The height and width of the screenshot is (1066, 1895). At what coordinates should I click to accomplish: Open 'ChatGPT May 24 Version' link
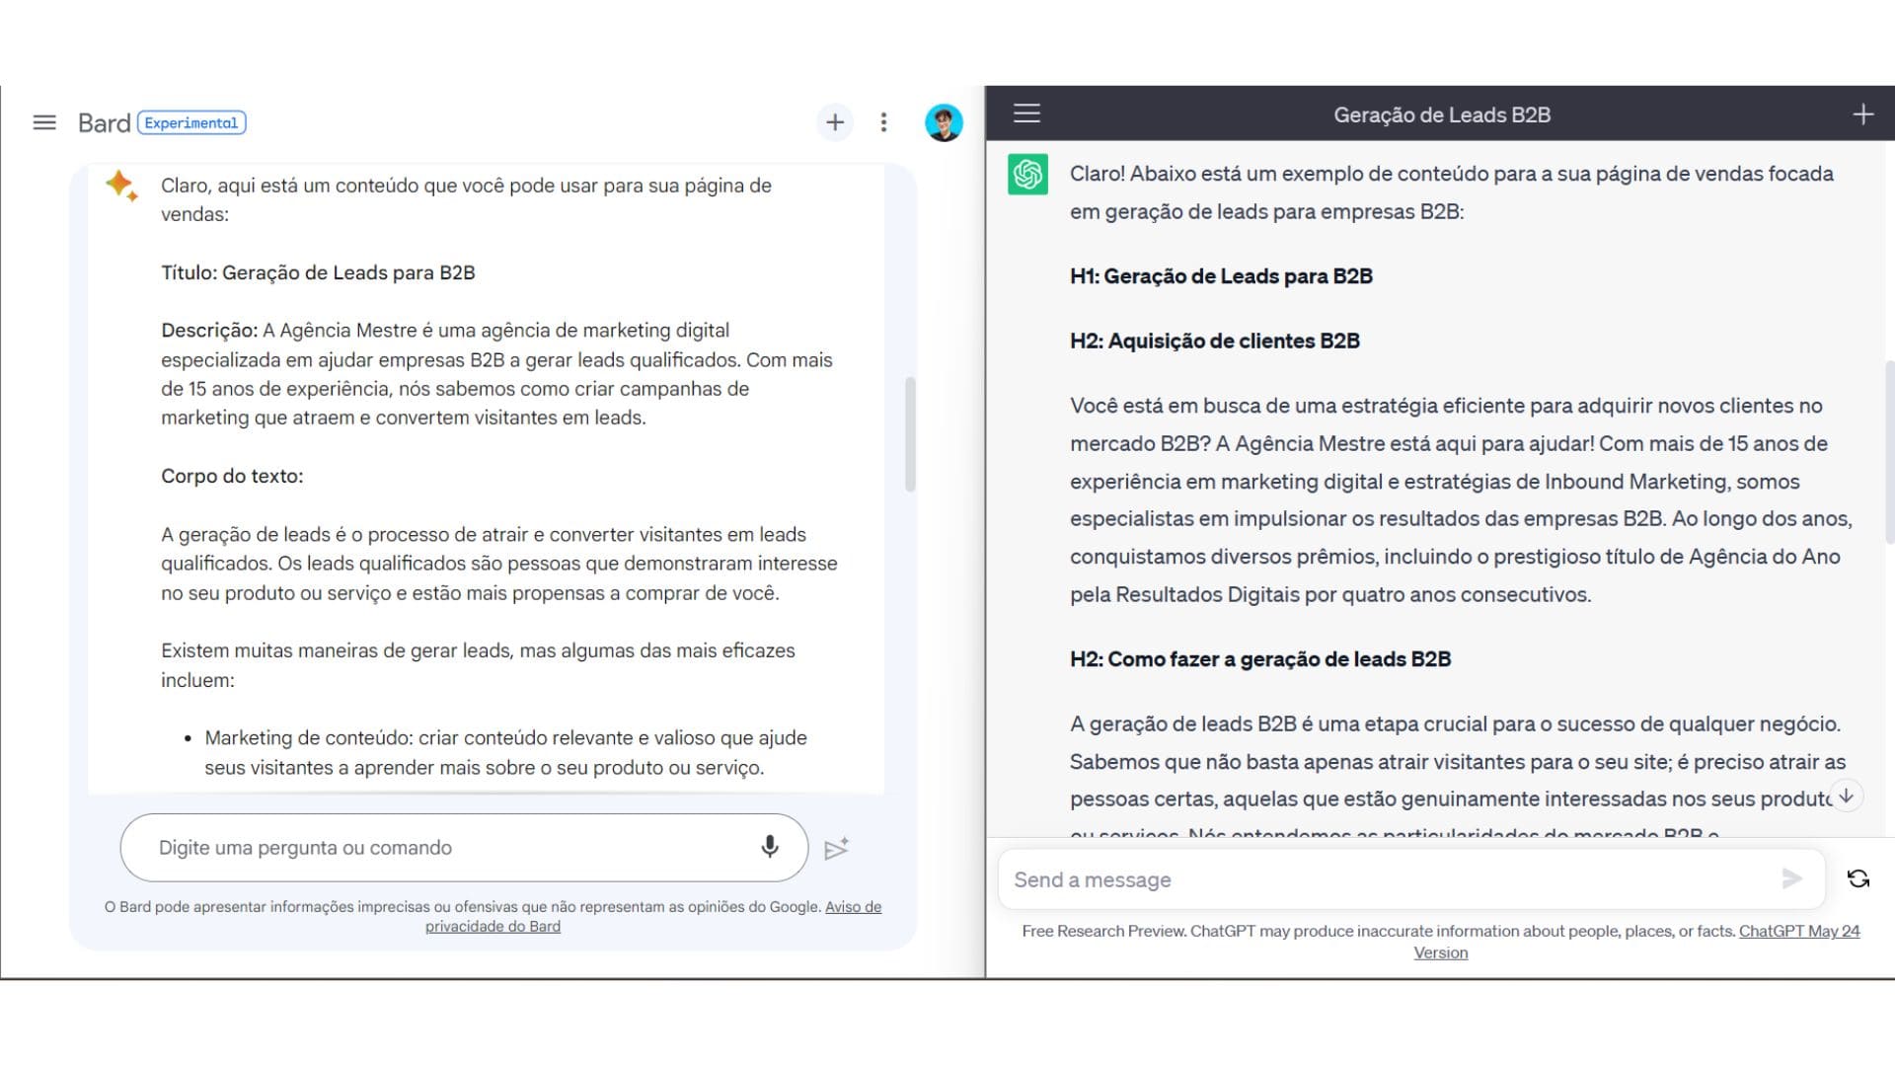coord(1798,931)
